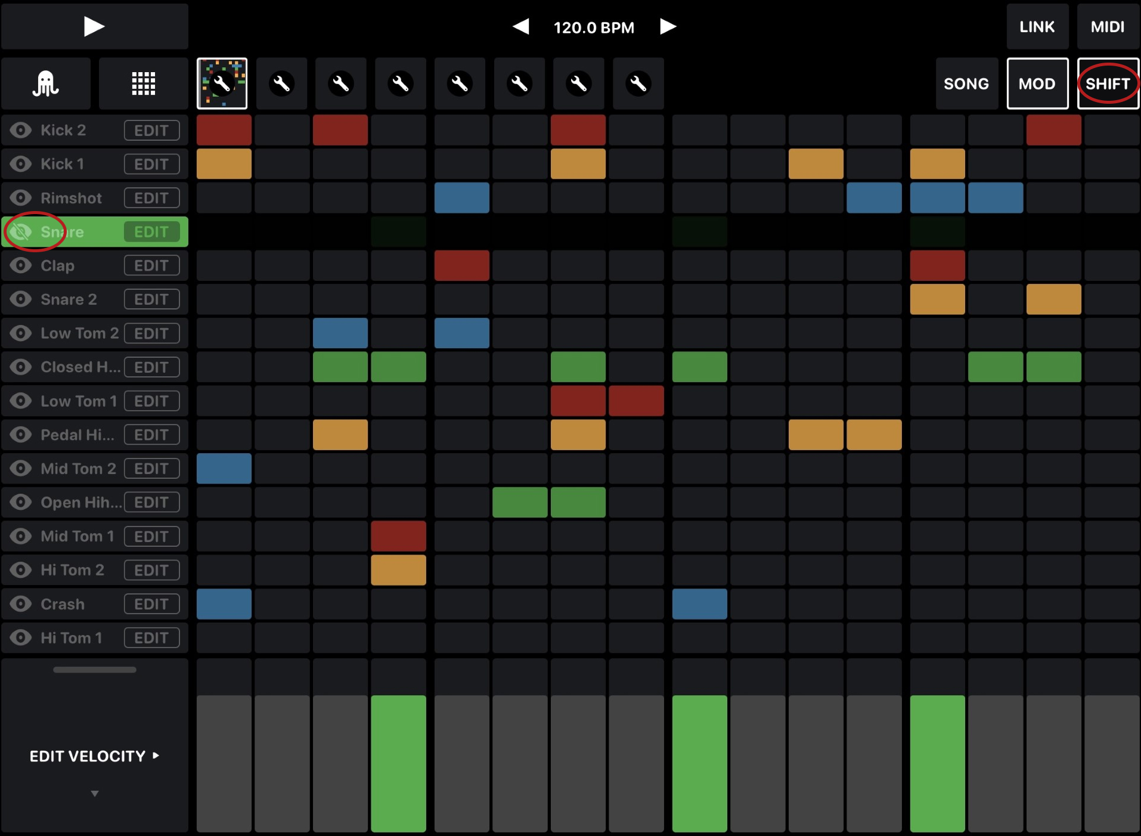Select the third pattern wrench slot
1141x836 pixels.
[x=341, y=83]
